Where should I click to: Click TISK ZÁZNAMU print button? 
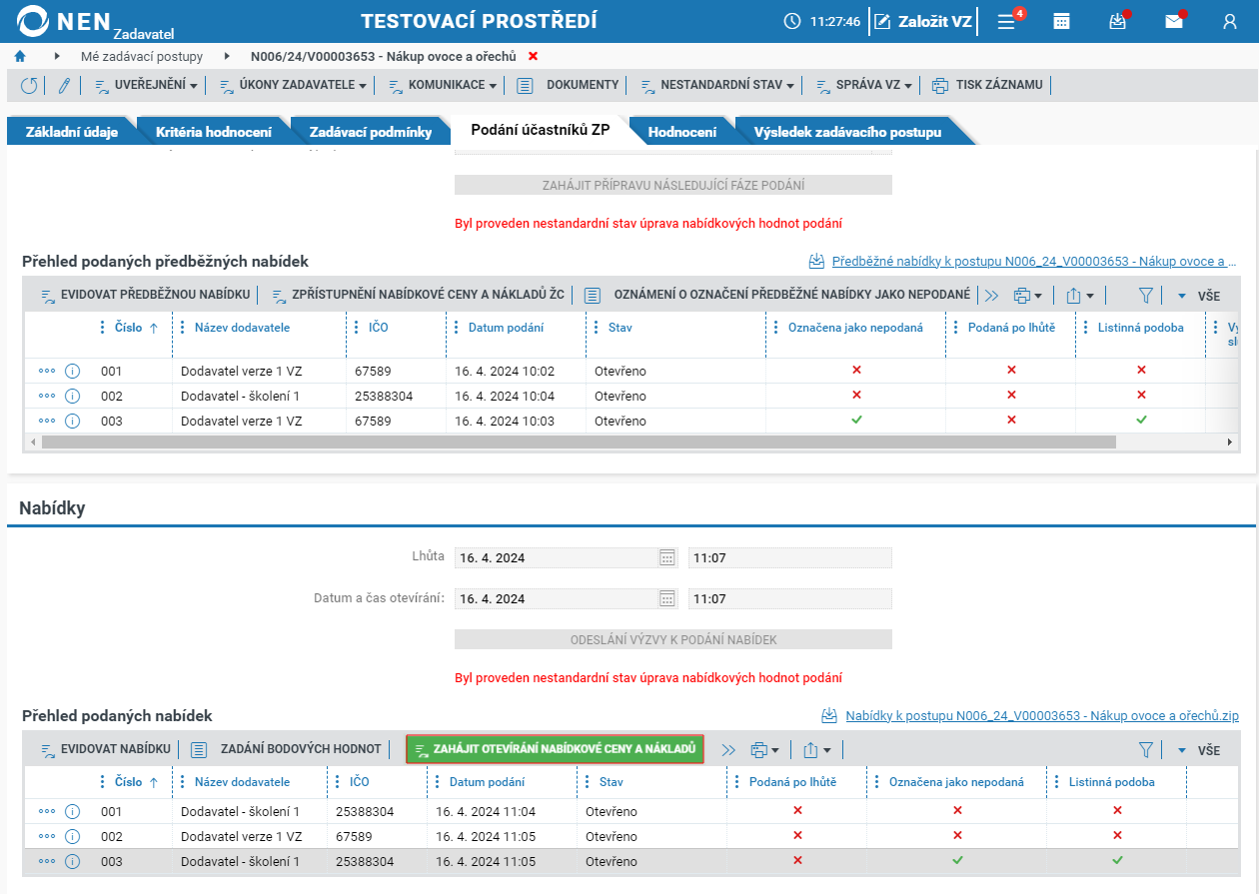(987, 86)
